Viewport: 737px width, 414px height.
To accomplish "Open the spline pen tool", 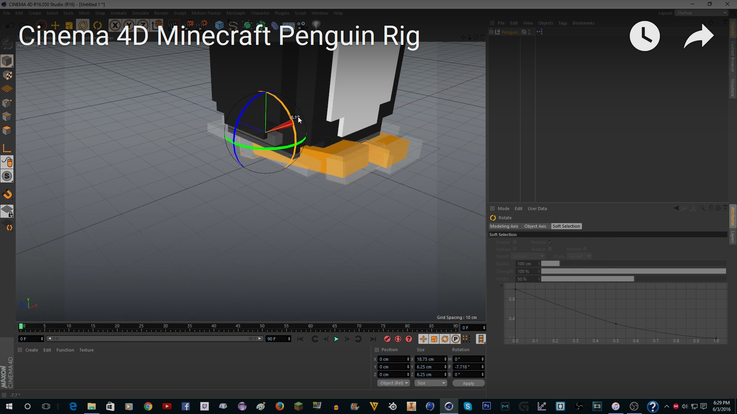I will click(x=233, y=25).
